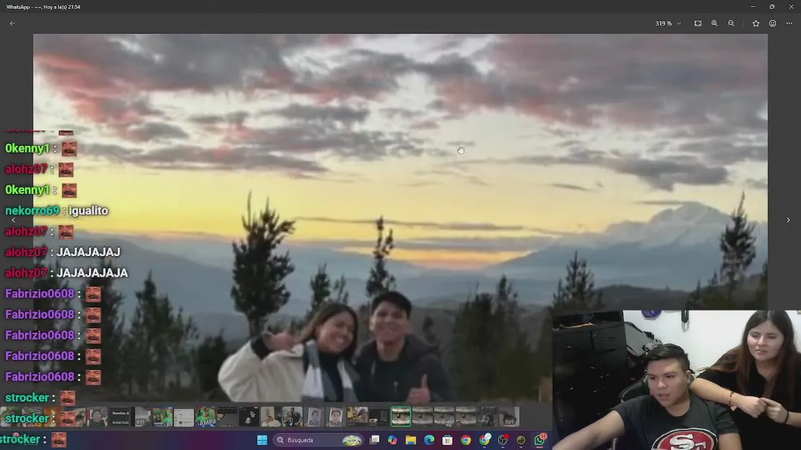Show next image with right arrow

[x=788, y=220]
